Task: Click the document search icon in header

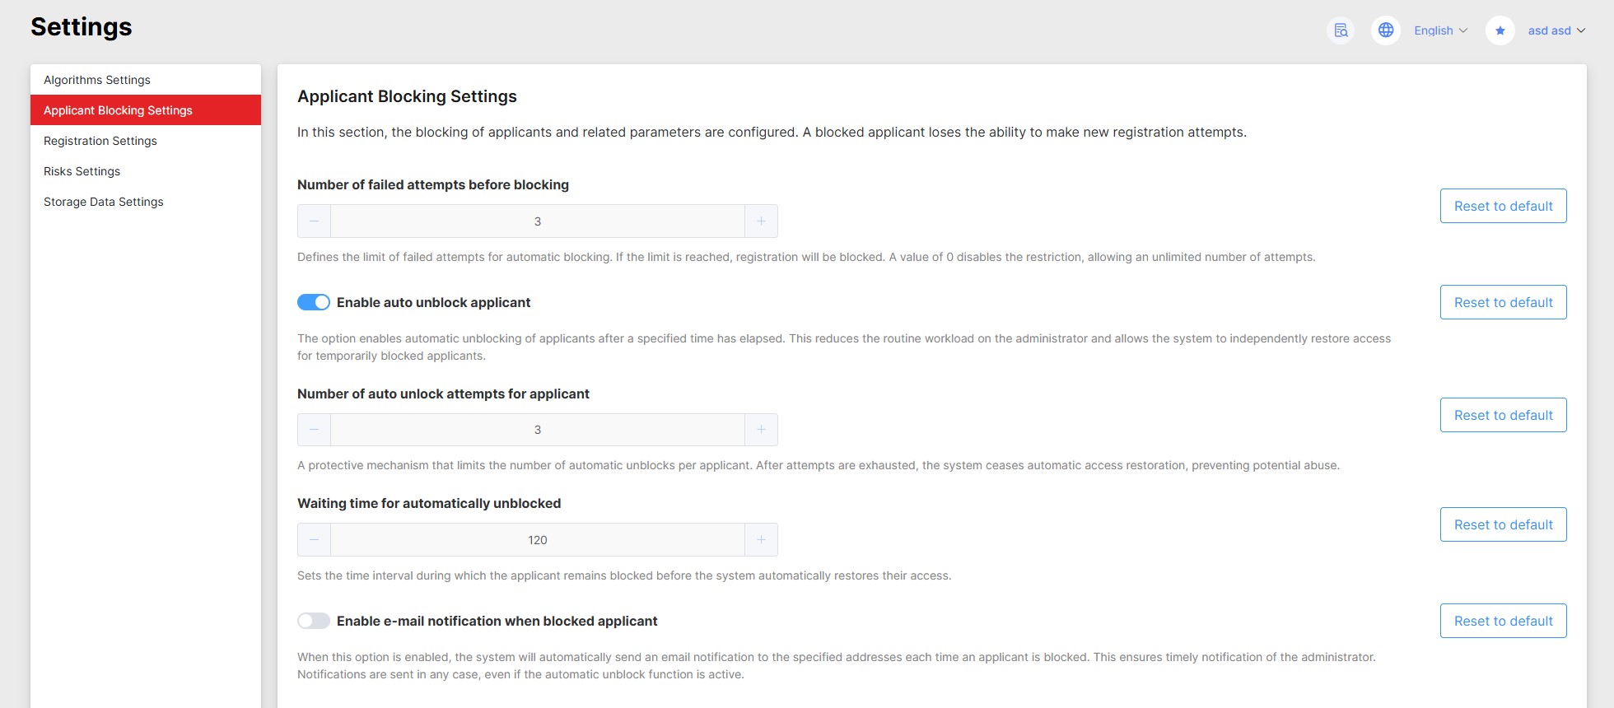Action: click(1341, 30)
